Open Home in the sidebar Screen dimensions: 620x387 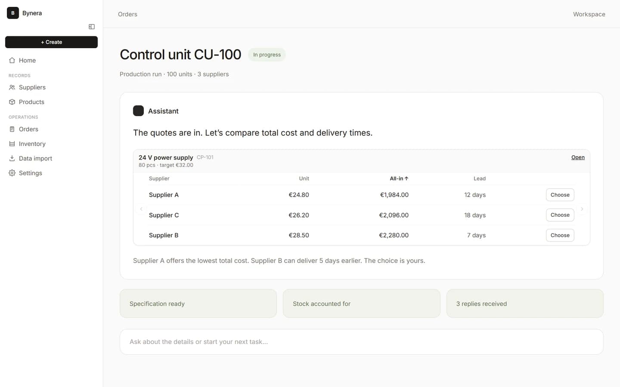51,61
